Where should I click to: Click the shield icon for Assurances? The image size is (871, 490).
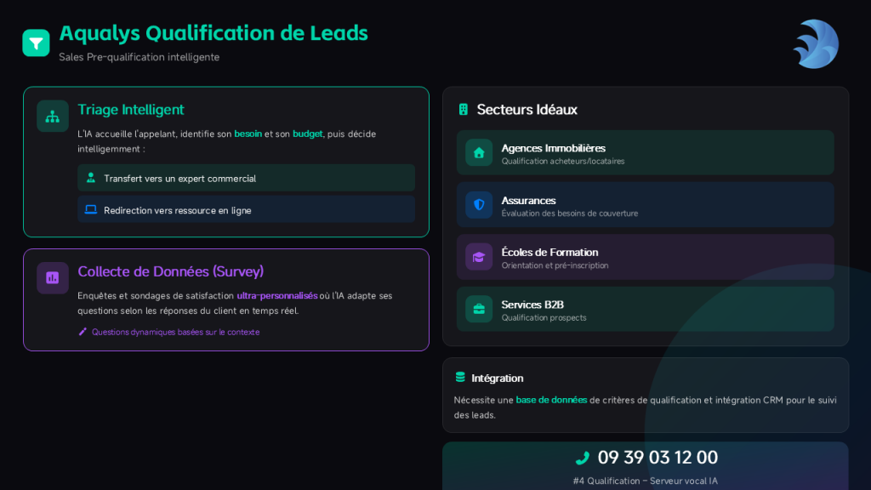(479, 205)
